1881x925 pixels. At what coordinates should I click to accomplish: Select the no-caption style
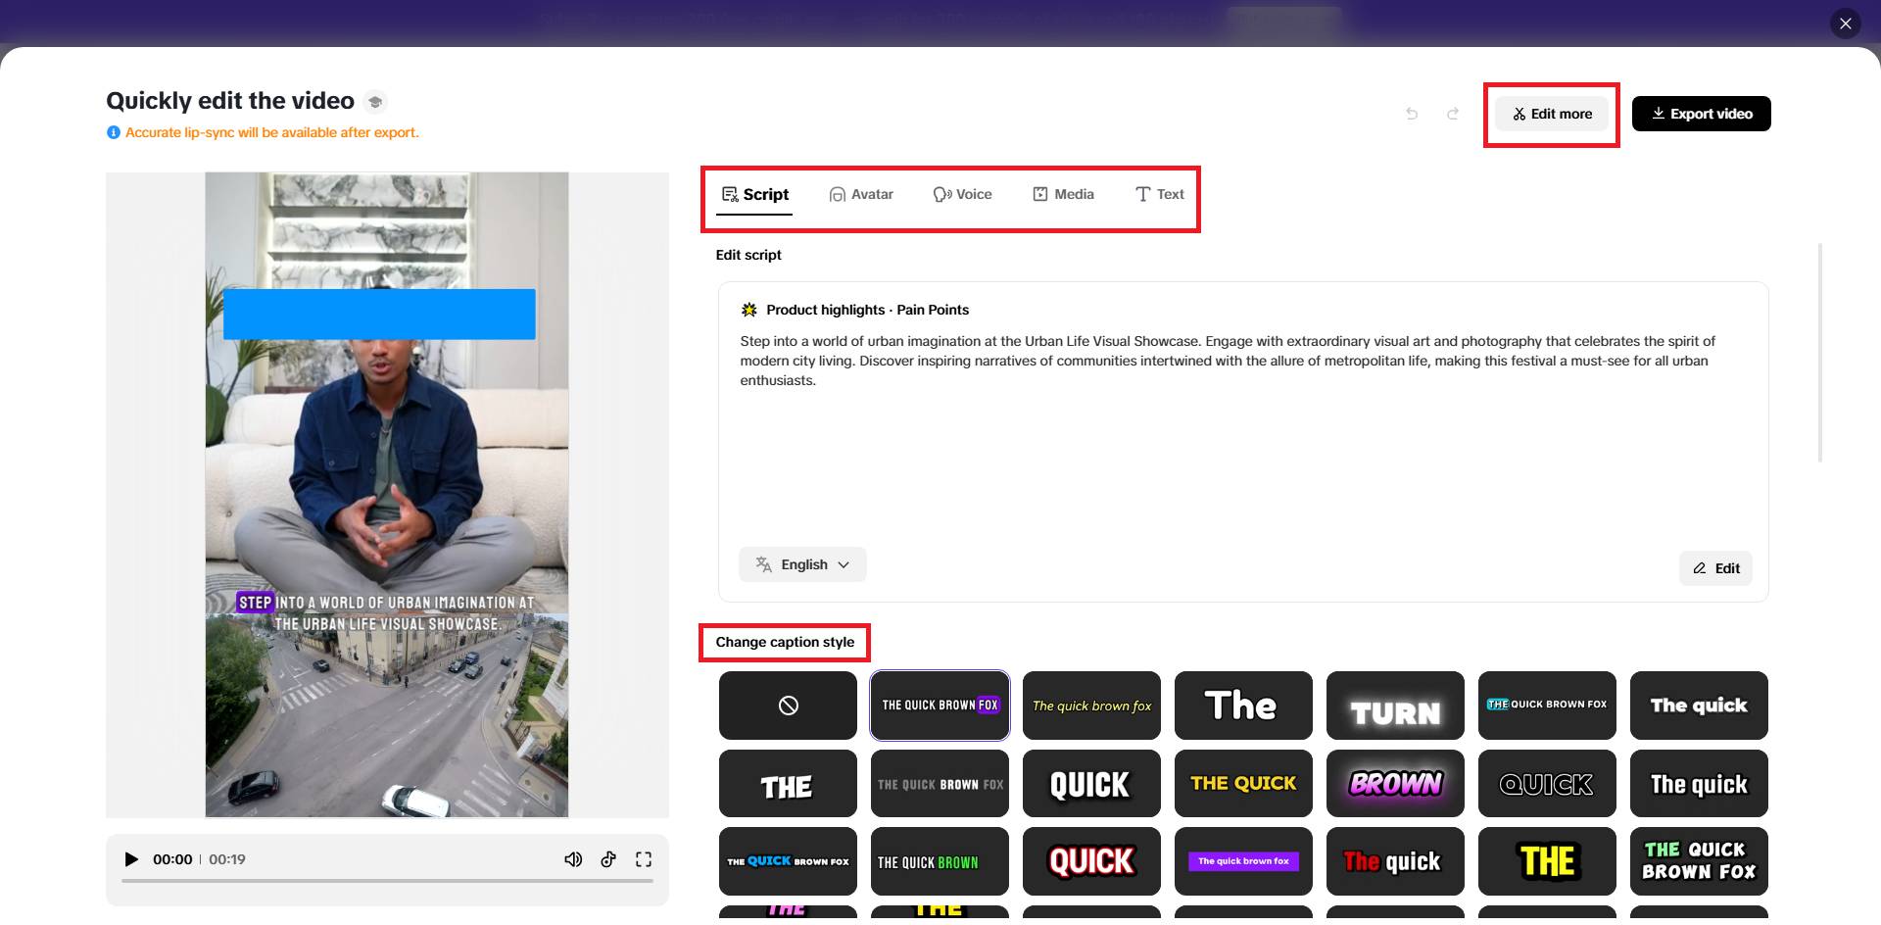click(788, 706)
